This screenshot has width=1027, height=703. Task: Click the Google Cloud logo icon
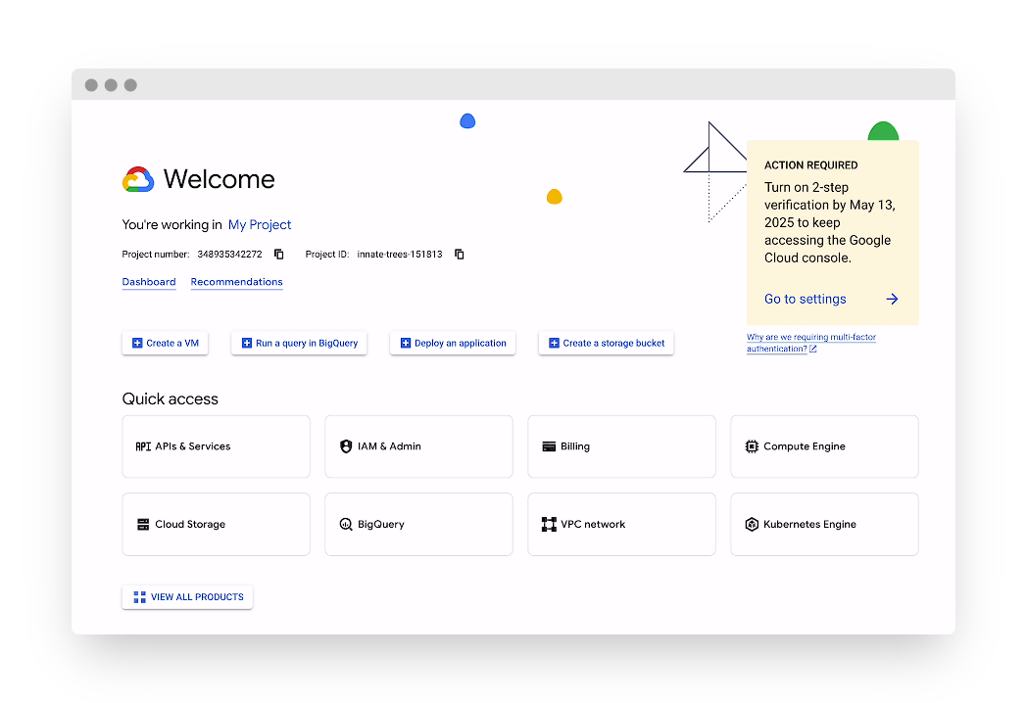(x=138, y=179)
